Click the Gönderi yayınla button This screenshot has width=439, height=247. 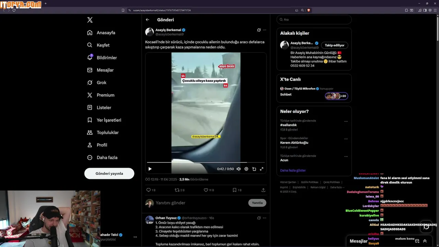coord(109,174)
